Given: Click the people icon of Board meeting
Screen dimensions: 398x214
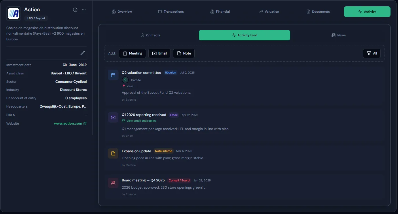Looking at the screenshot, I should tap(113, 183).
